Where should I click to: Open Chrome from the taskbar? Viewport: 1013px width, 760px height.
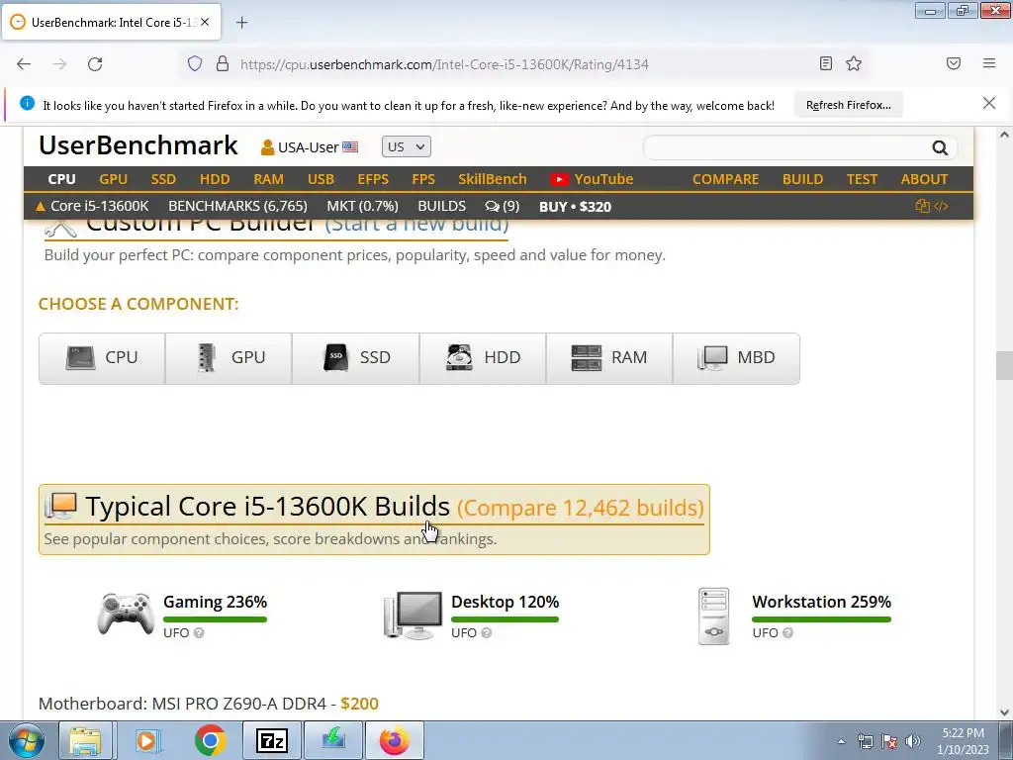(x=210, y=740)
